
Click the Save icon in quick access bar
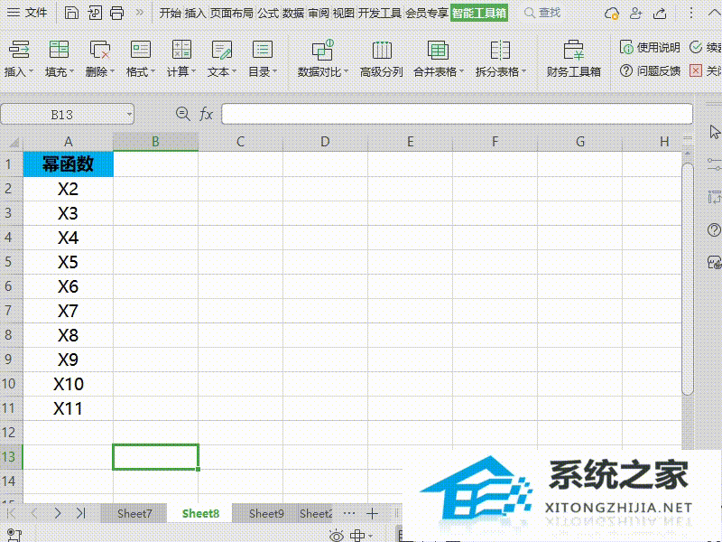pyautogui.click(x=70, y=13)
